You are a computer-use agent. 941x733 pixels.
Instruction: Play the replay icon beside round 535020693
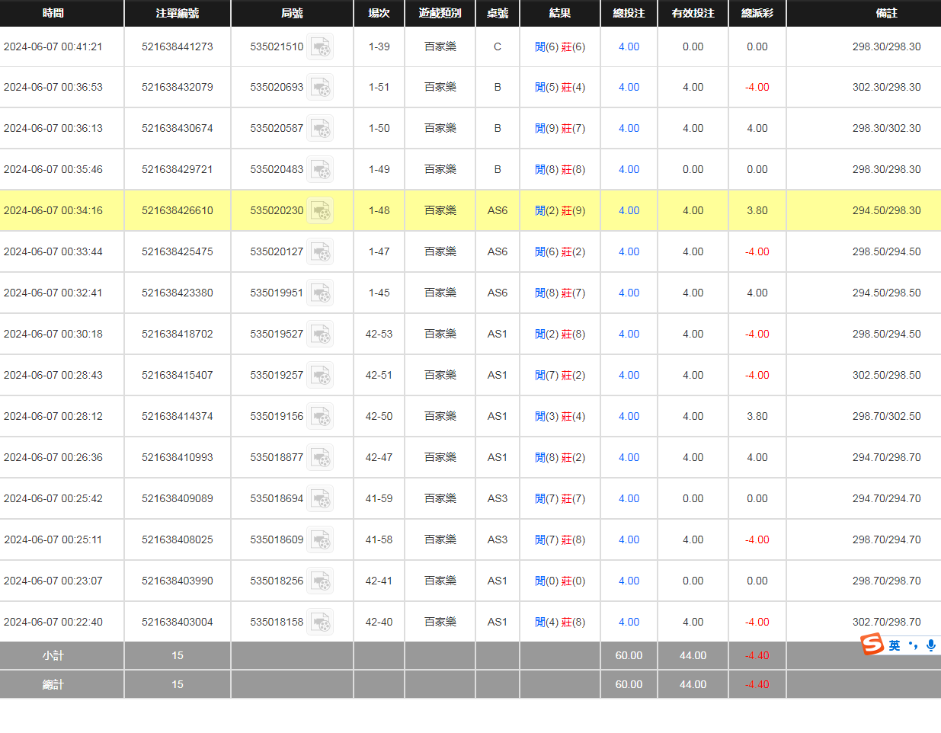(x=320, y=88)
